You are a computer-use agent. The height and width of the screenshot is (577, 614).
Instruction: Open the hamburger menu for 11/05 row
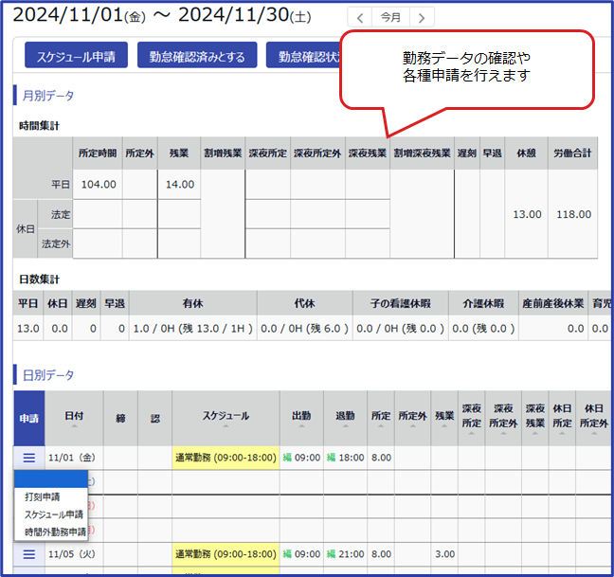[x=29, y=554]
